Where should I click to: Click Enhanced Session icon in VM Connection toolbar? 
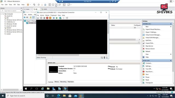(x=67, y=18)
